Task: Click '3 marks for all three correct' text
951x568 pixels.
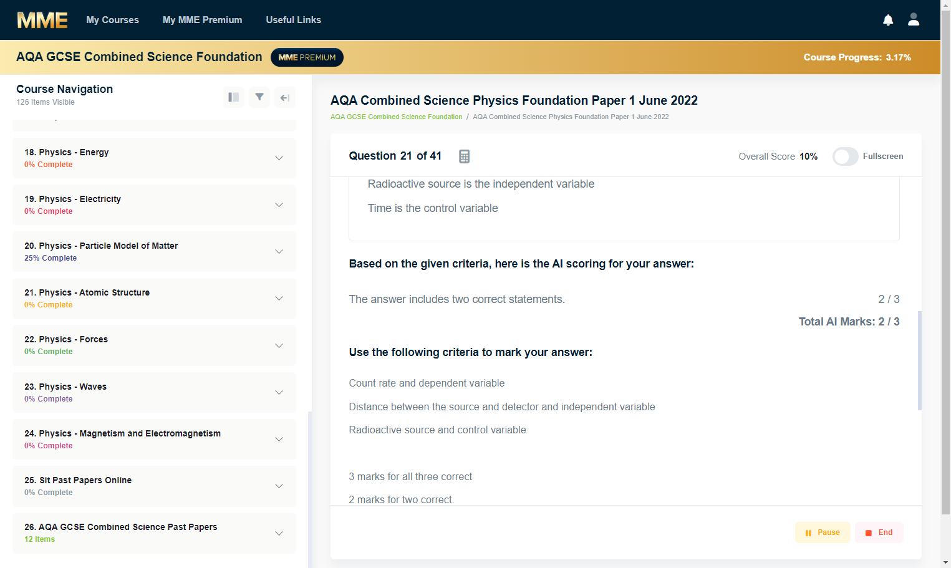Action: pyautogui.click(x=410, y=476)
